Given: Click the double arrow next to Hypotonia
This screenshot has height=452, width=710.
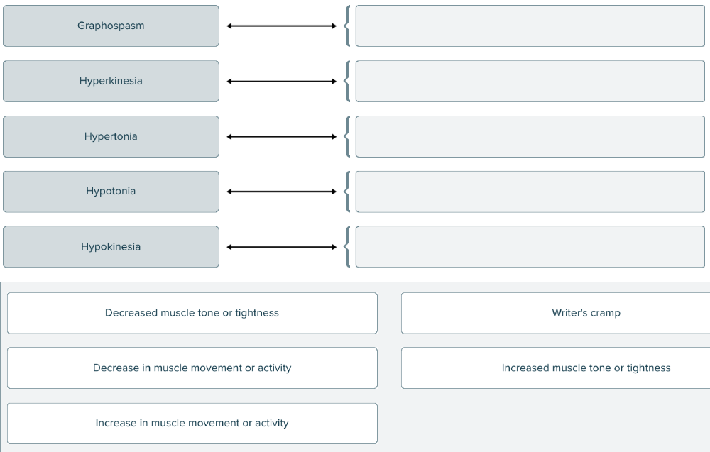Looking at the screenshot, I should click(282, 192).
